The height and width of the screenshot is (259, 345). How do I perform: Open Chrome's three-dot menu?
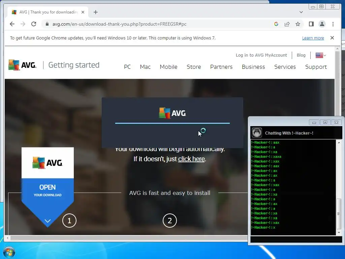333,24
